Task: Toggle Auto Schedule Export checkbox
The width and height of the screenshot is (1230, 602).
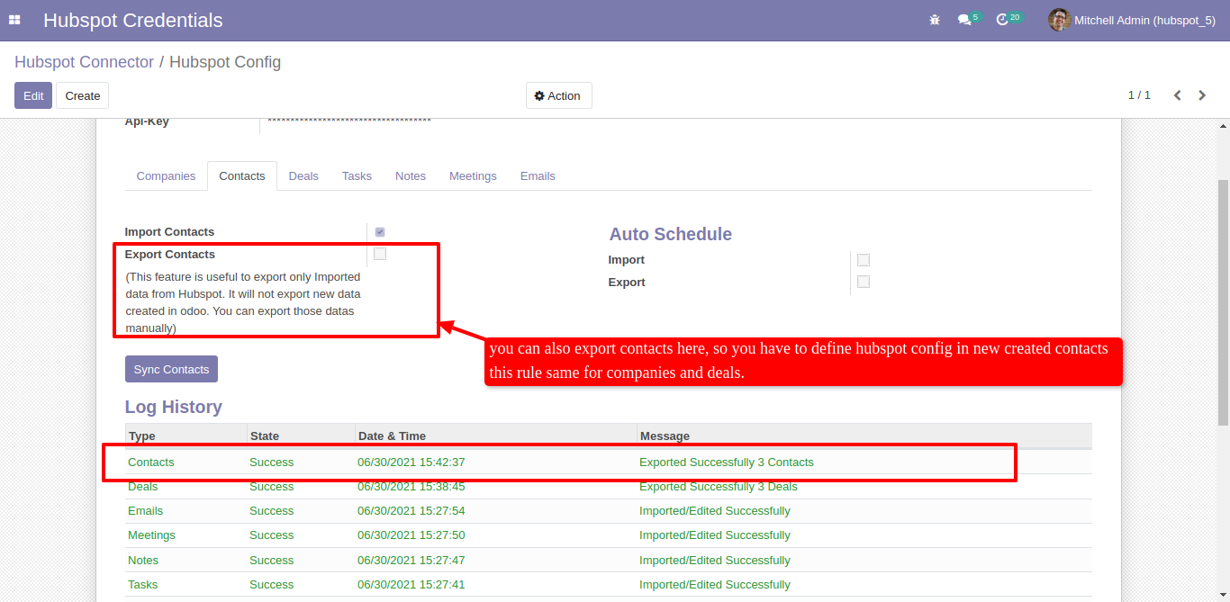Action: click(864, 282)
